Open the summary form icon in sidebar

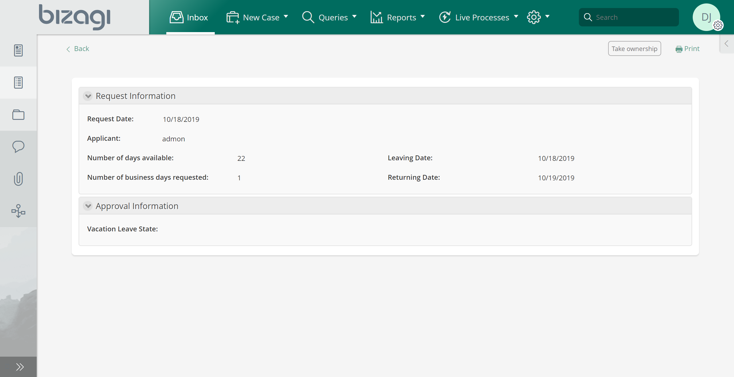click(x=18, y=50)
